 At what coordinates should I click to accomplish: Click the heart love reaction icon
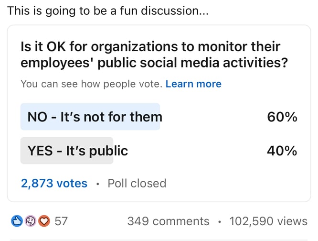point(44,221)
